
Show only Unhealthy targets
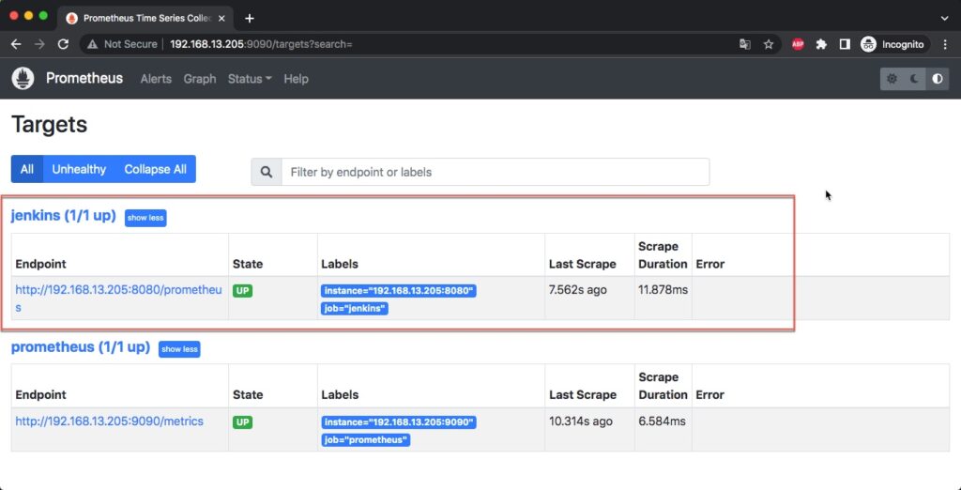[x=79, y=169]
